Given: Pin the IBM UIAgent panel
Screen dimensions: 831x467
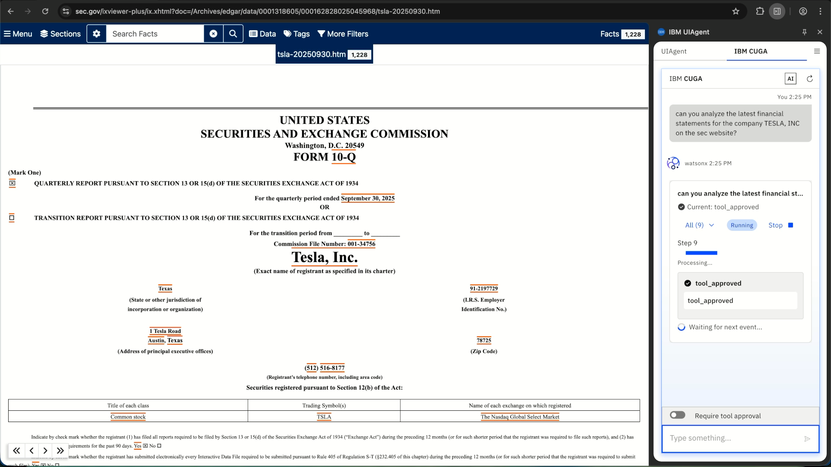Looking at the screenshot, I should 805,32.
